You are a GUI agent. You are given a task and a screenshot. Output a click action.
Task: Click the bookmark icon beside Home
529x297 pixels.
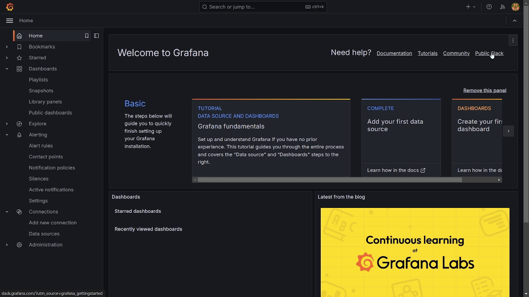(x=87, y=36)
